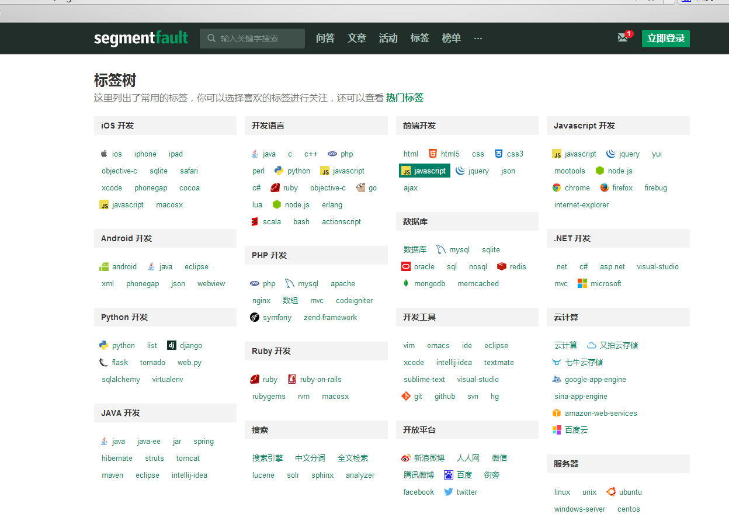This screenshot has width=729, height=521.
Task: Click the ubuntu logo icon
Action: coord(611,492)
